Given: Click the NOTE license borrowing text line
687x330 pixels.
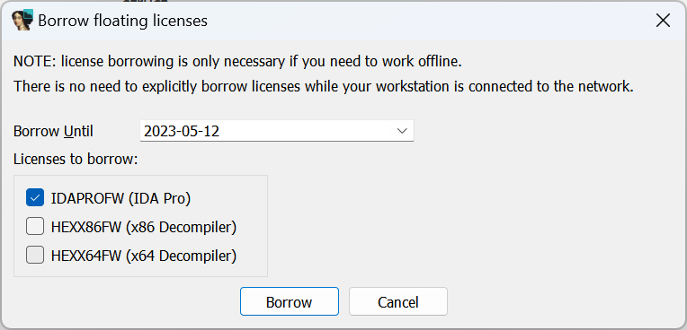Looking at the screenshot, I should point(238,62).
